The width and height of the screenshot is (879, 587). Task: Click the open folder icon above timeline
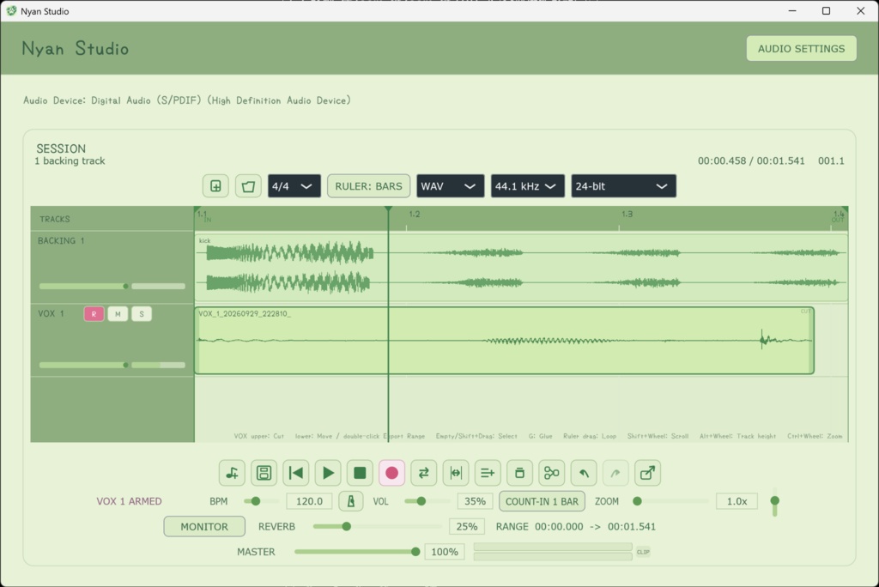pos(248,186)
